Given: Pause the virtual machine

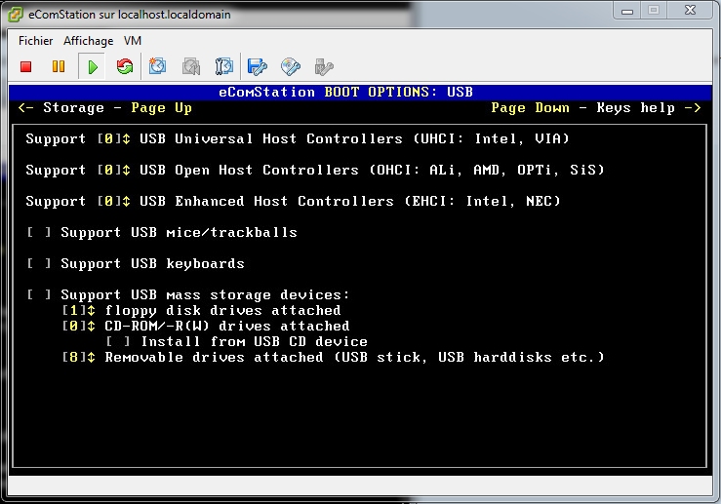Looking at the screenshot, I should pyautogui.click(x=59, y=66).
